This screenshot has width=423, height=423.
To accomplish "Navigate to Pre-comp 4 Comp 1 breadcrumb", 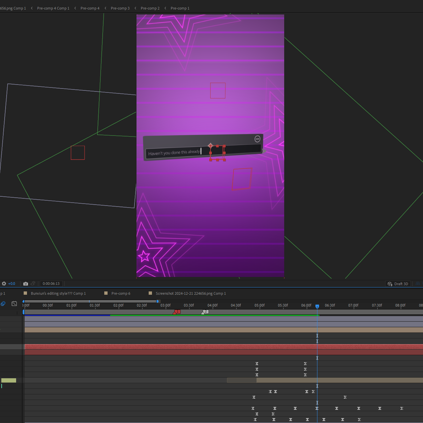I will coord(53,8).
